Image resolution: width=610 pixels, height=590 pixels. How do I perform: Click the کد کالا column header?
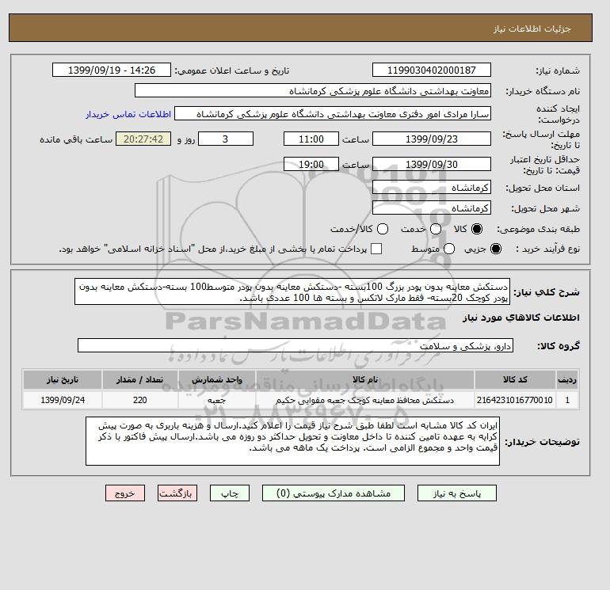point(515,379)
